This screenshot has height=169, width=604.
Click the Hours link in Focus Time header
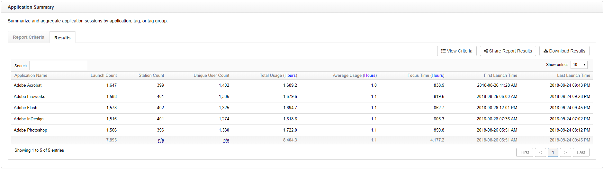click(437, 76)
